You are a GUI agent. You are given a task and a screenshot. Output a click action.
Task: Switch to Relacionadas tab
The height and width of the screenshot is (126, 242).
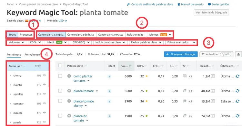(x=135, y=35)
